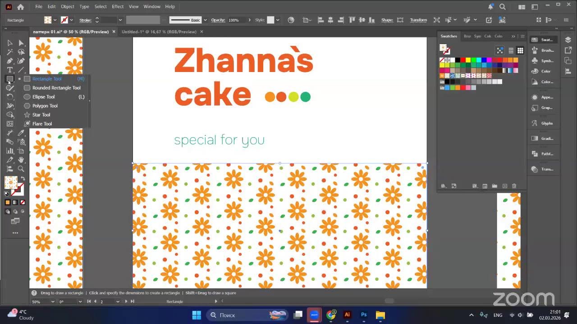Activate the Zoom tool magnifier

(21, 169)
